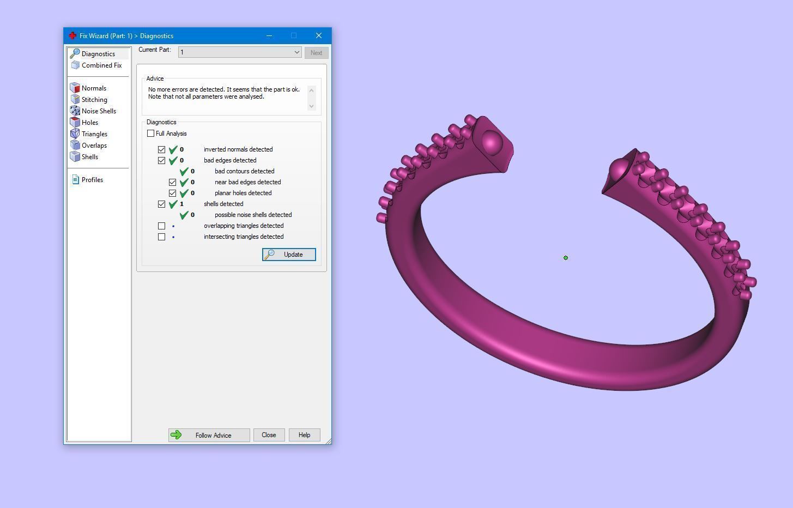Viewport: 793px width, 508px height.
Task: Click the Profiles document icon
Action: [x=75, y=179]
